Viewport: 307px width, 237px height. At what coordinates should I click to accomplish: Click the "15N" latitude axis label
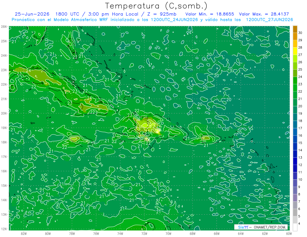4,186
